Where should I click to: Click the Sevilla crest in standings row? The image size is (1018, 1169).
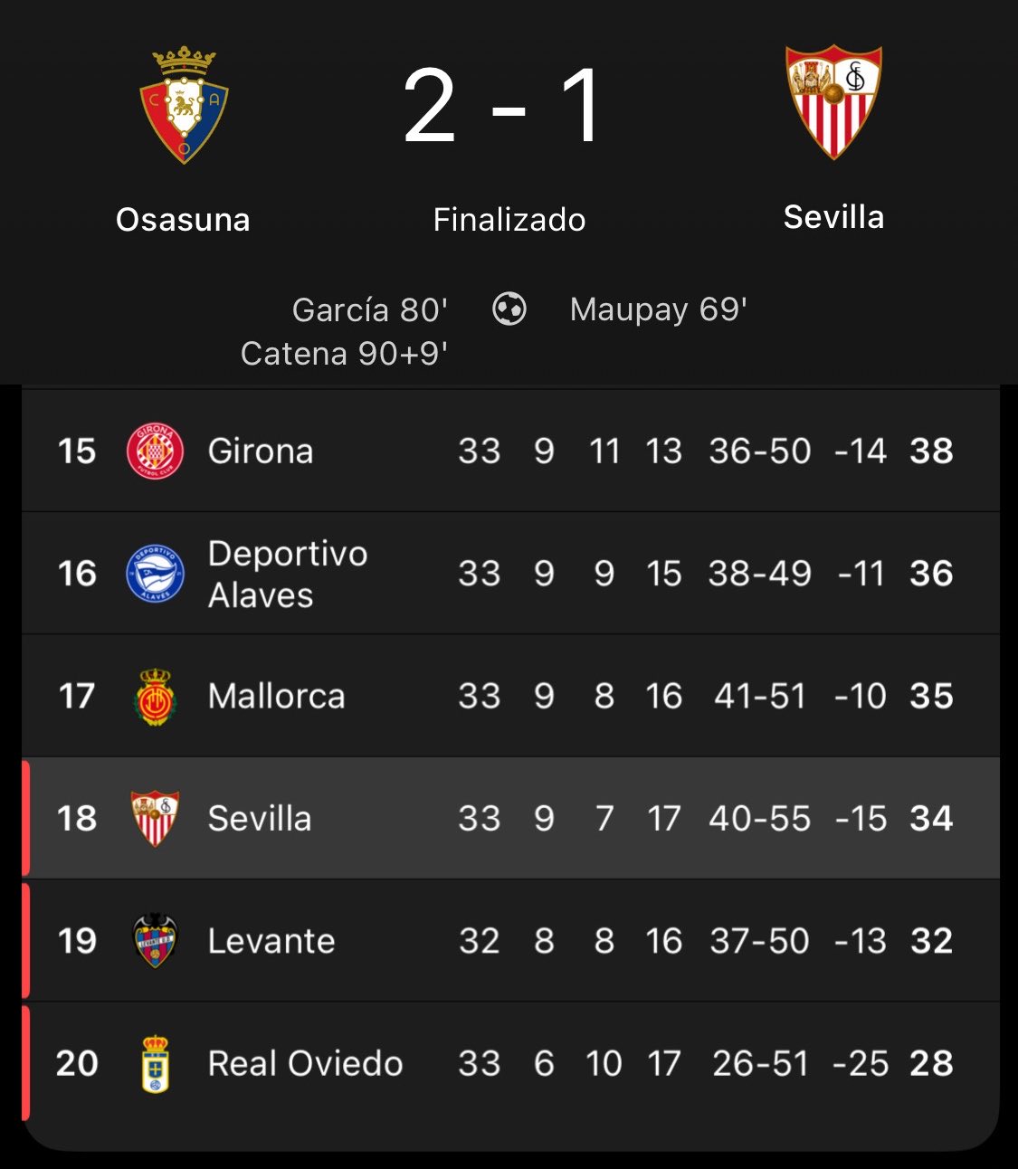[155, 819]
